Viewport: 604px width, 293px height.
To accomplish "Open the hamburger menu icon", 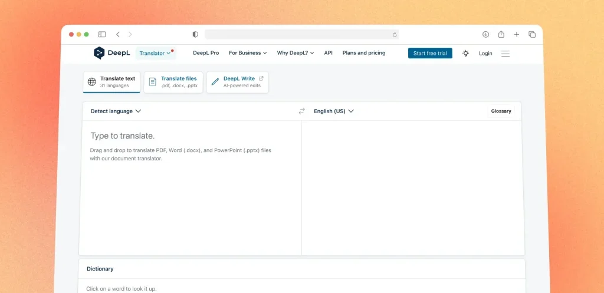I will tap(505, 53).
